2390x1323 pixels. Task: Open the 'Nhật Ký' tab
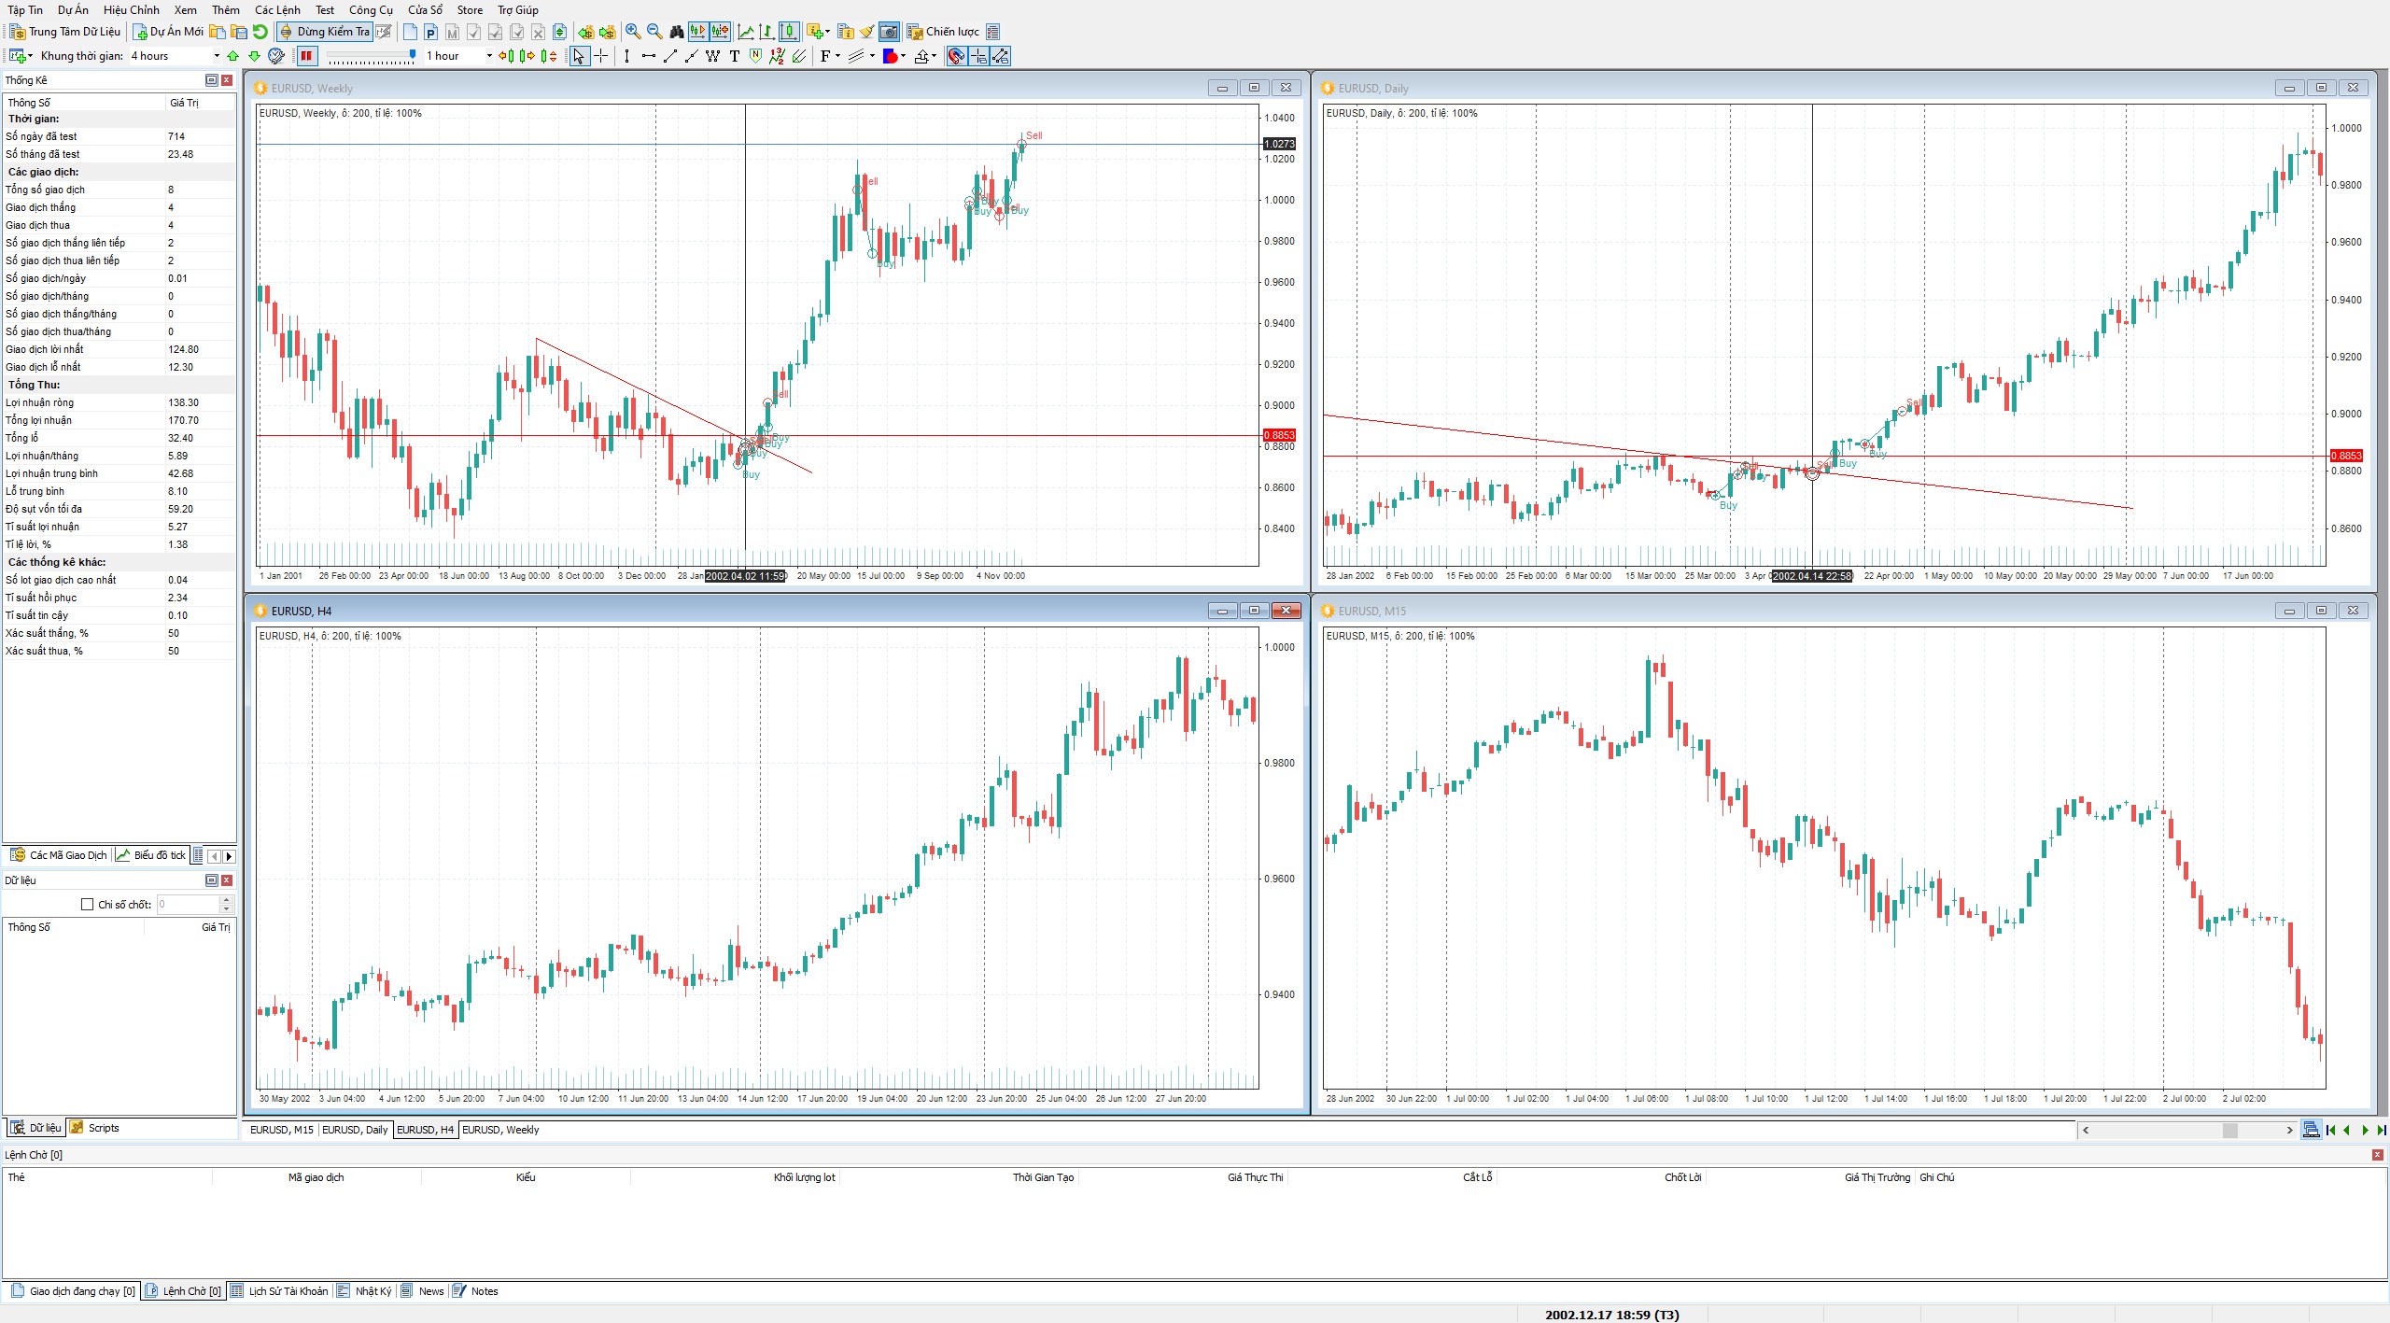(364, 1291)
